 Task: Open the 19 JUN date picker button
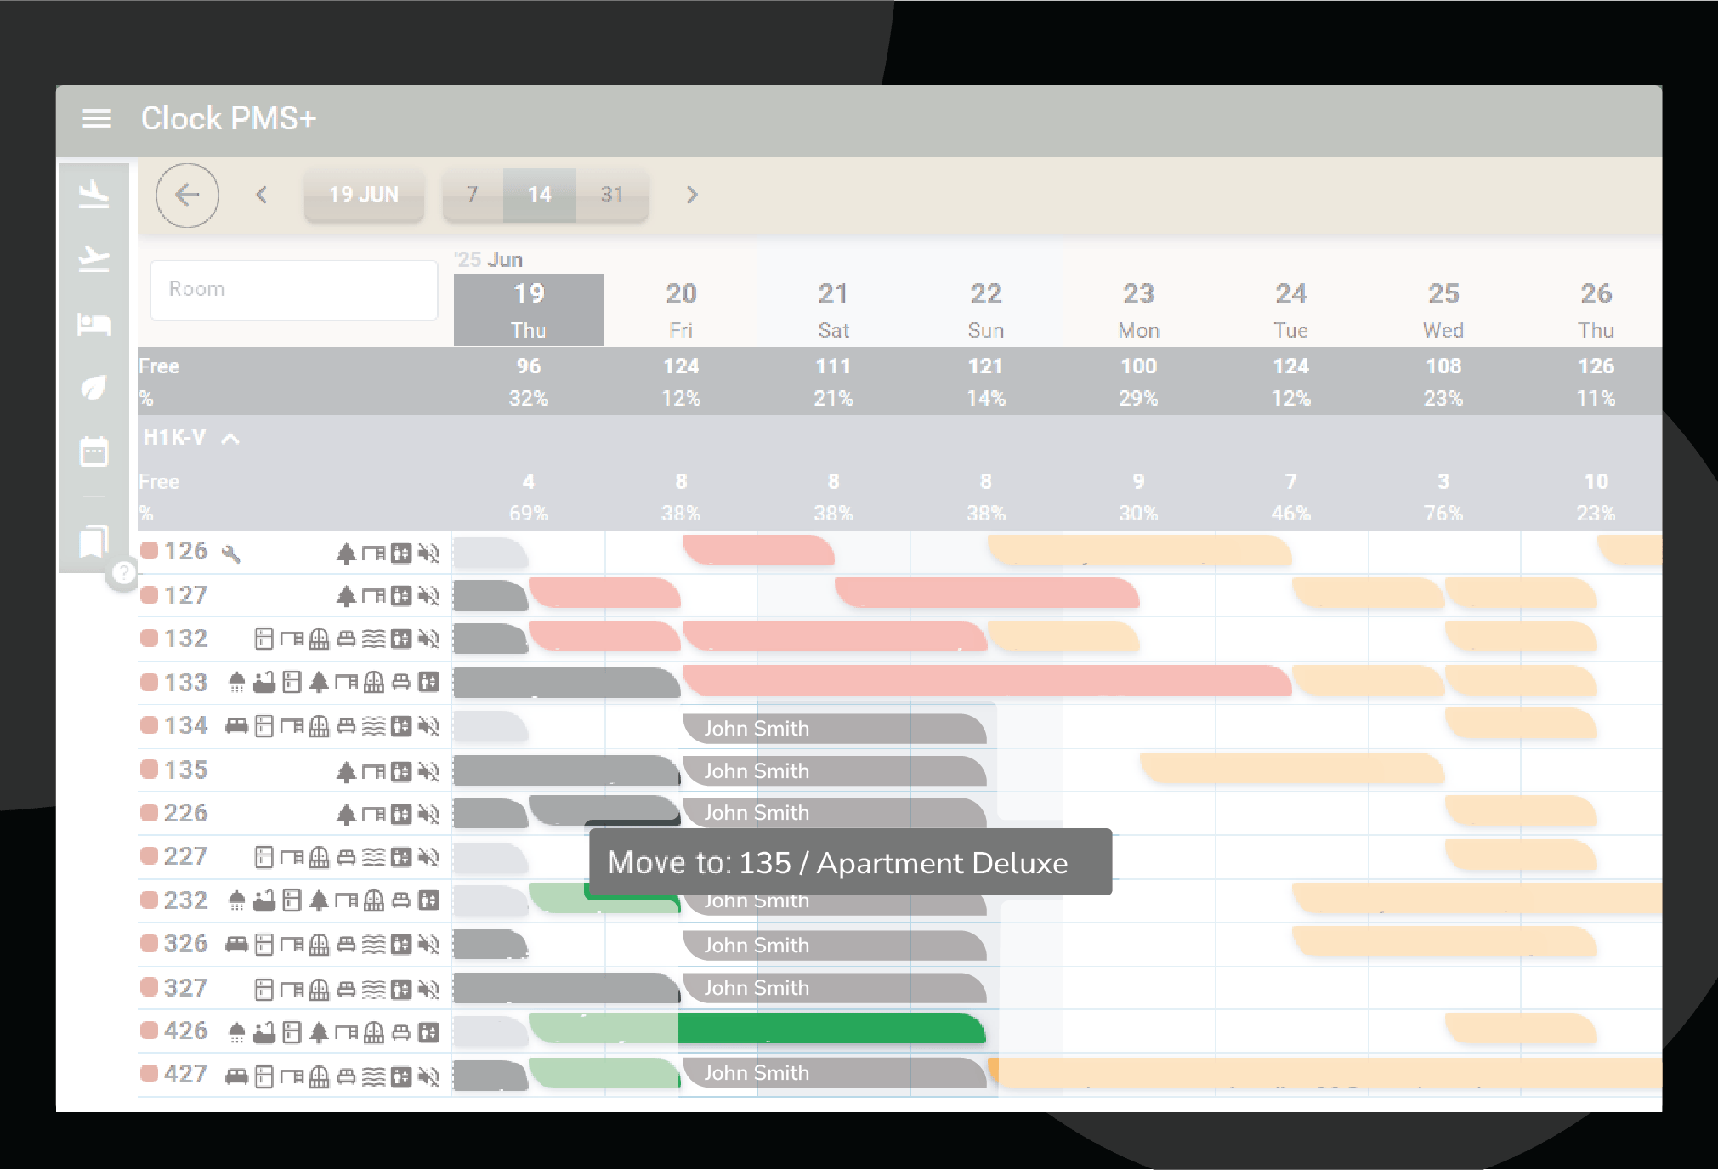[x=364, y=195]
